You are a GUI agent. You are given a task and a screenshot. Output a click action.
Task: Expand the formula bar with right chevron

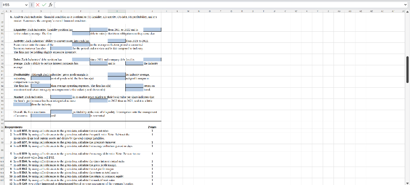[406, 5]
